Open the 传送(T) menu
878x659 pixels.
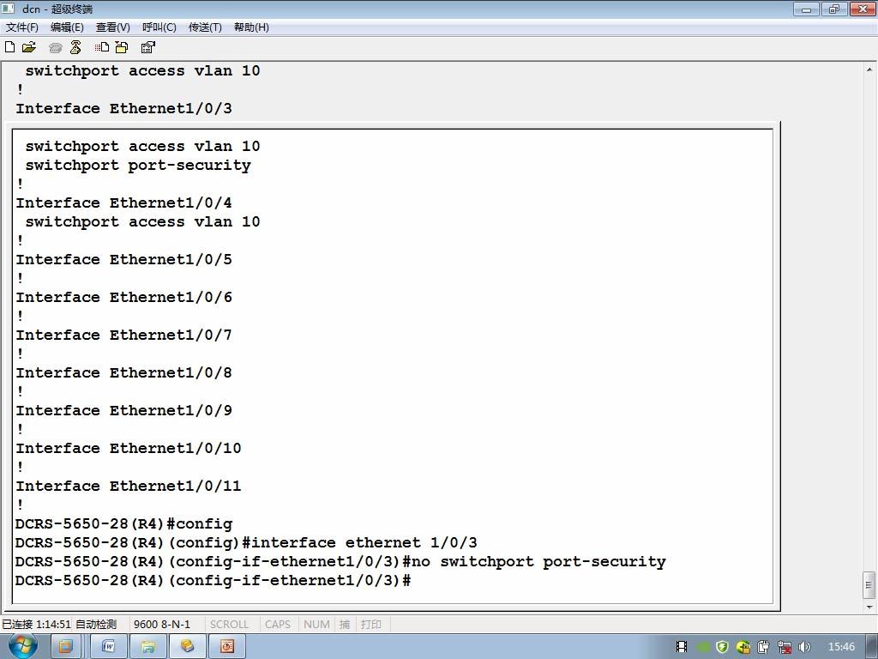click(205, 27)
